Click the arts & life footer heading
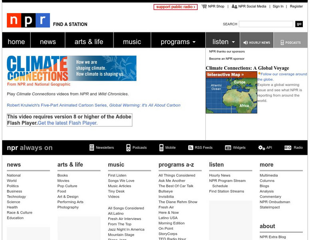Screen dimensions: 310x240 (x=70, y=164)
